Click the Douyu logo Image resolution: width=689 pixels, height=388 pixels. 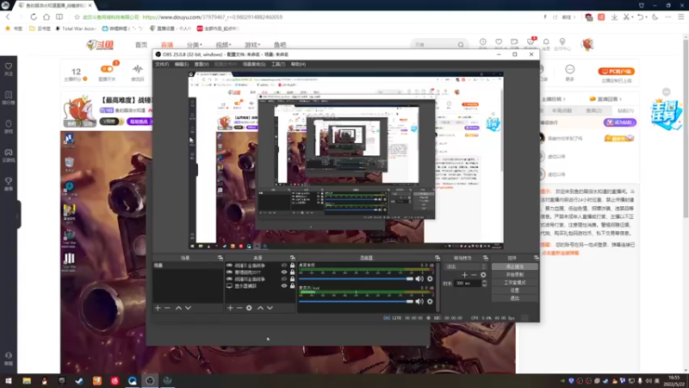100,45
